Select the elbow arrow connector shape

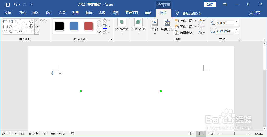click(x=21, y=27)
